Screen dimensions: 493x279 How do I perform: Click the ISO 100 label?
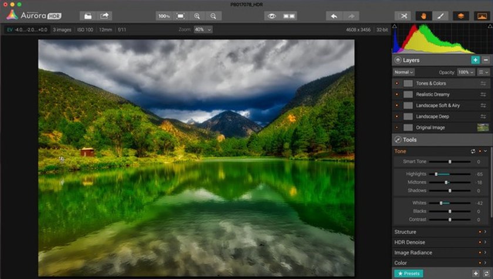(85, 30)
